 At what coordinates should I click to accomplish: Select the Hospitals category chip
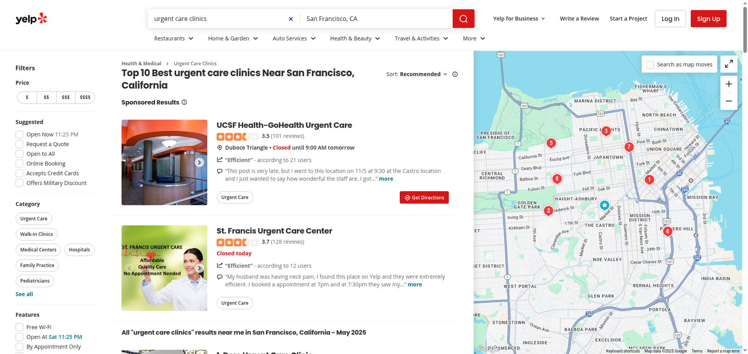tap(79, 250)
